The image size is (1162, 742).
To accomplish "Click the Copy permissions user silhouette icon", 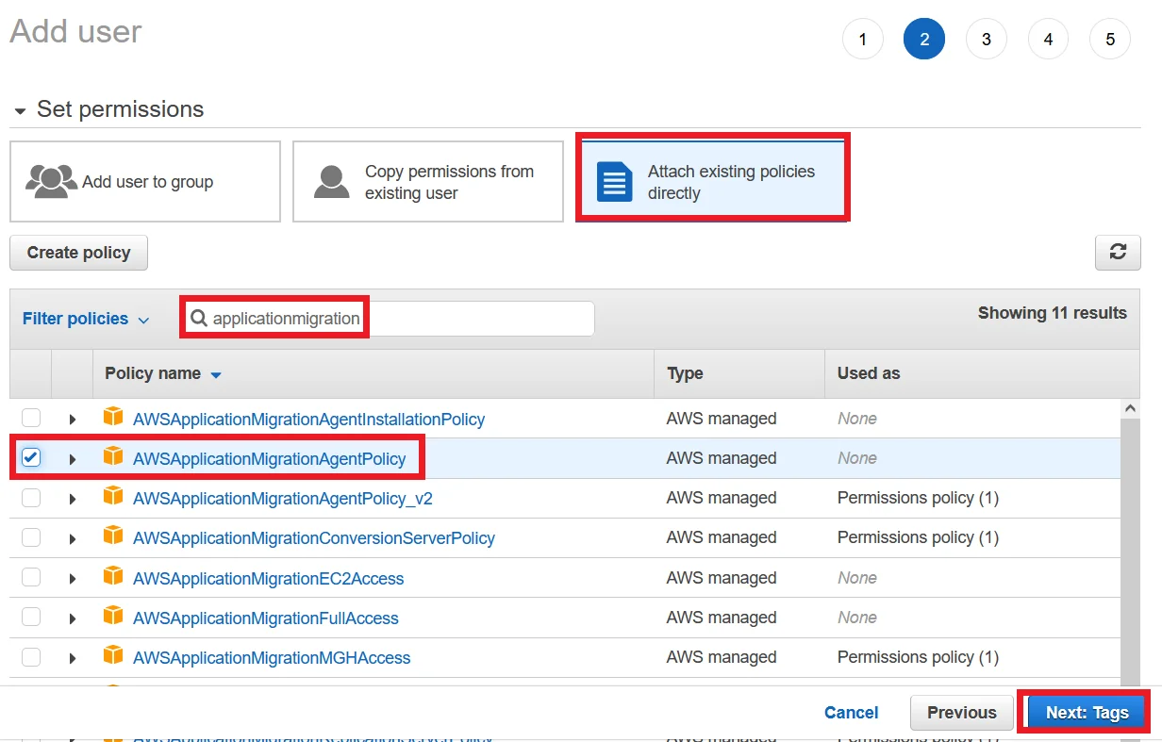I will click(332, 181).
